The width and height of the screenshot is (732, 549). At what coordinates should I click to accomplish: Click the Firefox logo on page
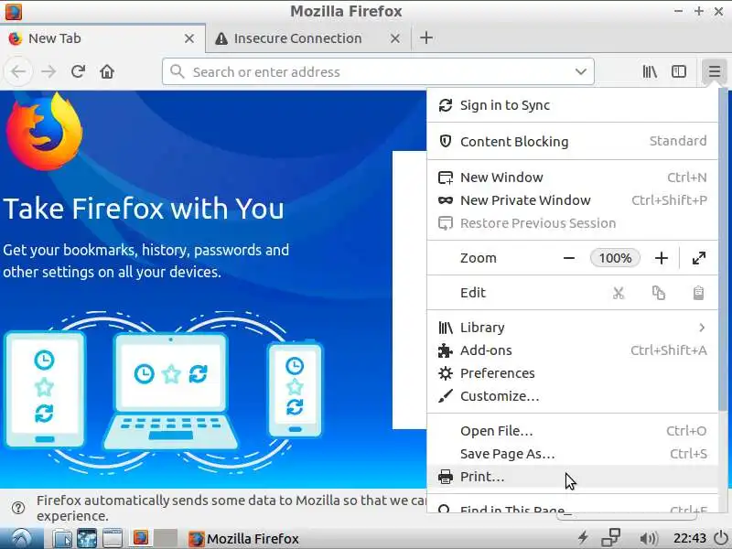(44, 132)
